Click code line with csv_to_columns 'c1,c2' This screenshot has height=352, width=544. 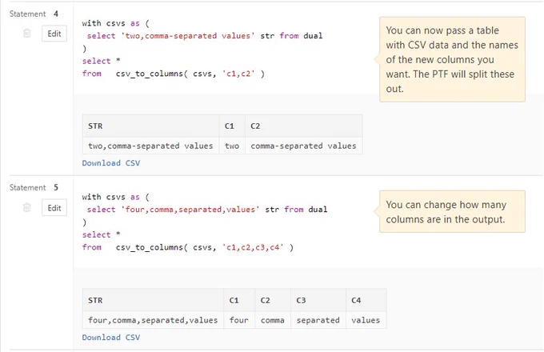(x=173, y=74)
